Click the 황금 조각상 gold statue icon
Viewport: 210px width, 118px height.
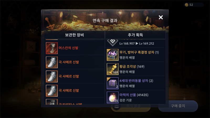point(113,69)
